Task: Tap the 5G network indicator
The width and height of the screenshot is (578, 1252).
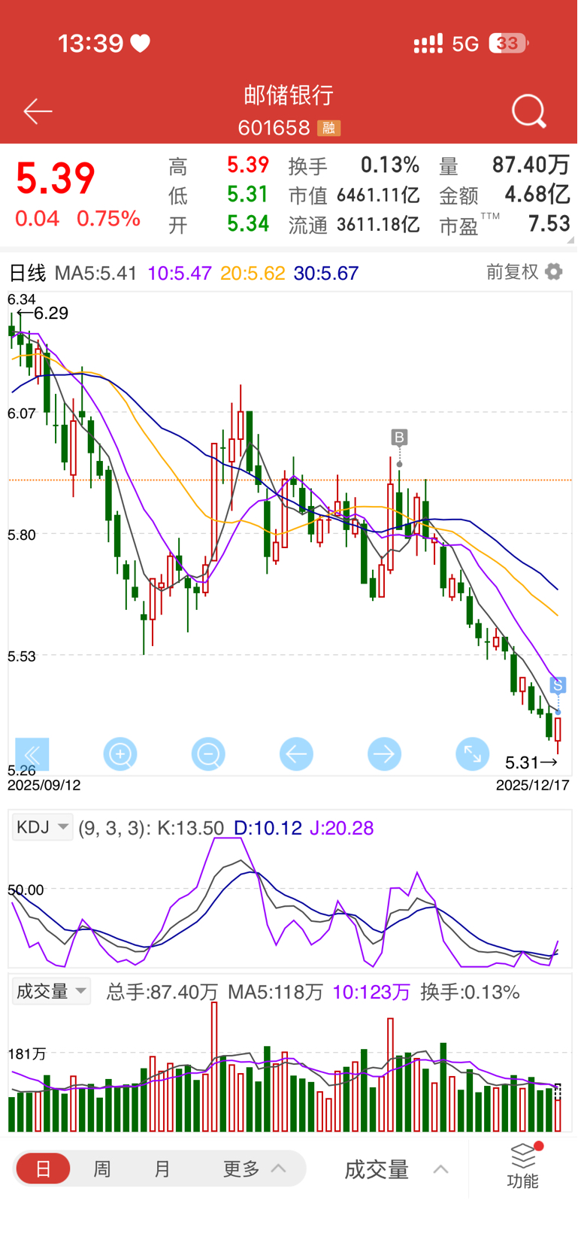Action: pyautogui.click(x=465, y=44)
